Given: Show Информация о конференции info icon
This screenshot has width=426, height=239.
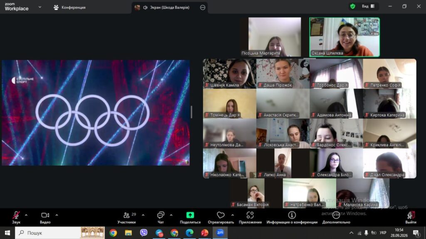Looking at the screenshot, I should click(x=292, y=215).
